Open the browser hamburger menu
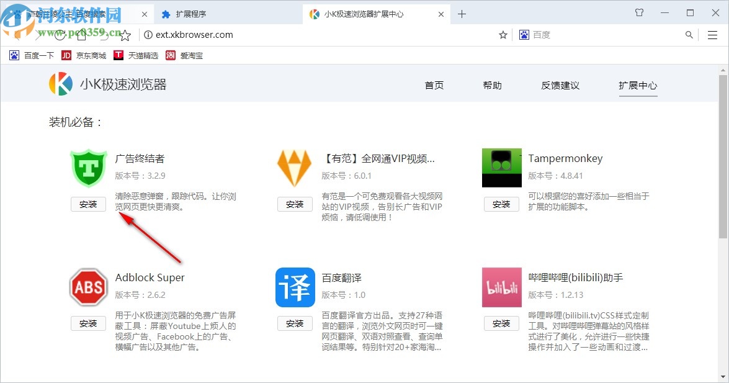This screenshot has width=729, height=383. click(712, 35)
